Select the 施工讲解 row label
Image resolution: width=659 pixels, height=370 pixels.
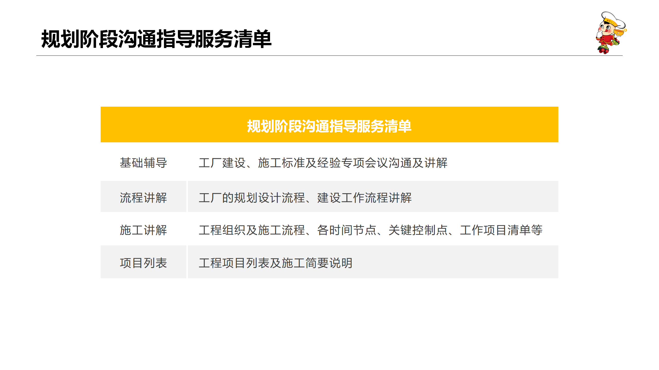click(x=143, y=230)
